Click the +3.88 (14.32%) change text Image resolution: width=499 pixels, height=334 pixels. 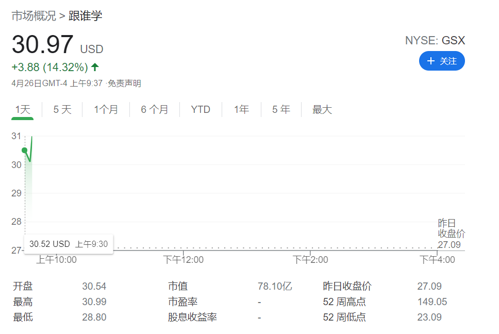click(49, 67)
